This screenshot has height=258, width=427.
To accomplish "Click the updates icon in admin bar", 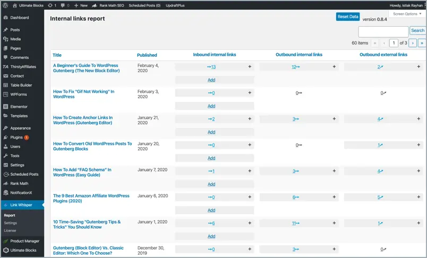I will coord(50,5).
